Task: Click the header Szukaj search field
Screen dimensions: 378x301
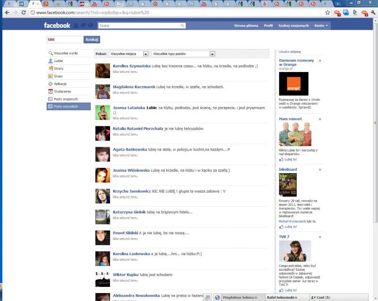Action: 139,26
